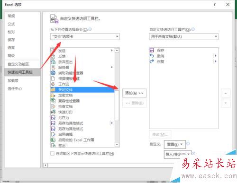Expand the 恢复 split arrow in right list
The width and height of the screenshot is (237, 183).
pos(215,61)
